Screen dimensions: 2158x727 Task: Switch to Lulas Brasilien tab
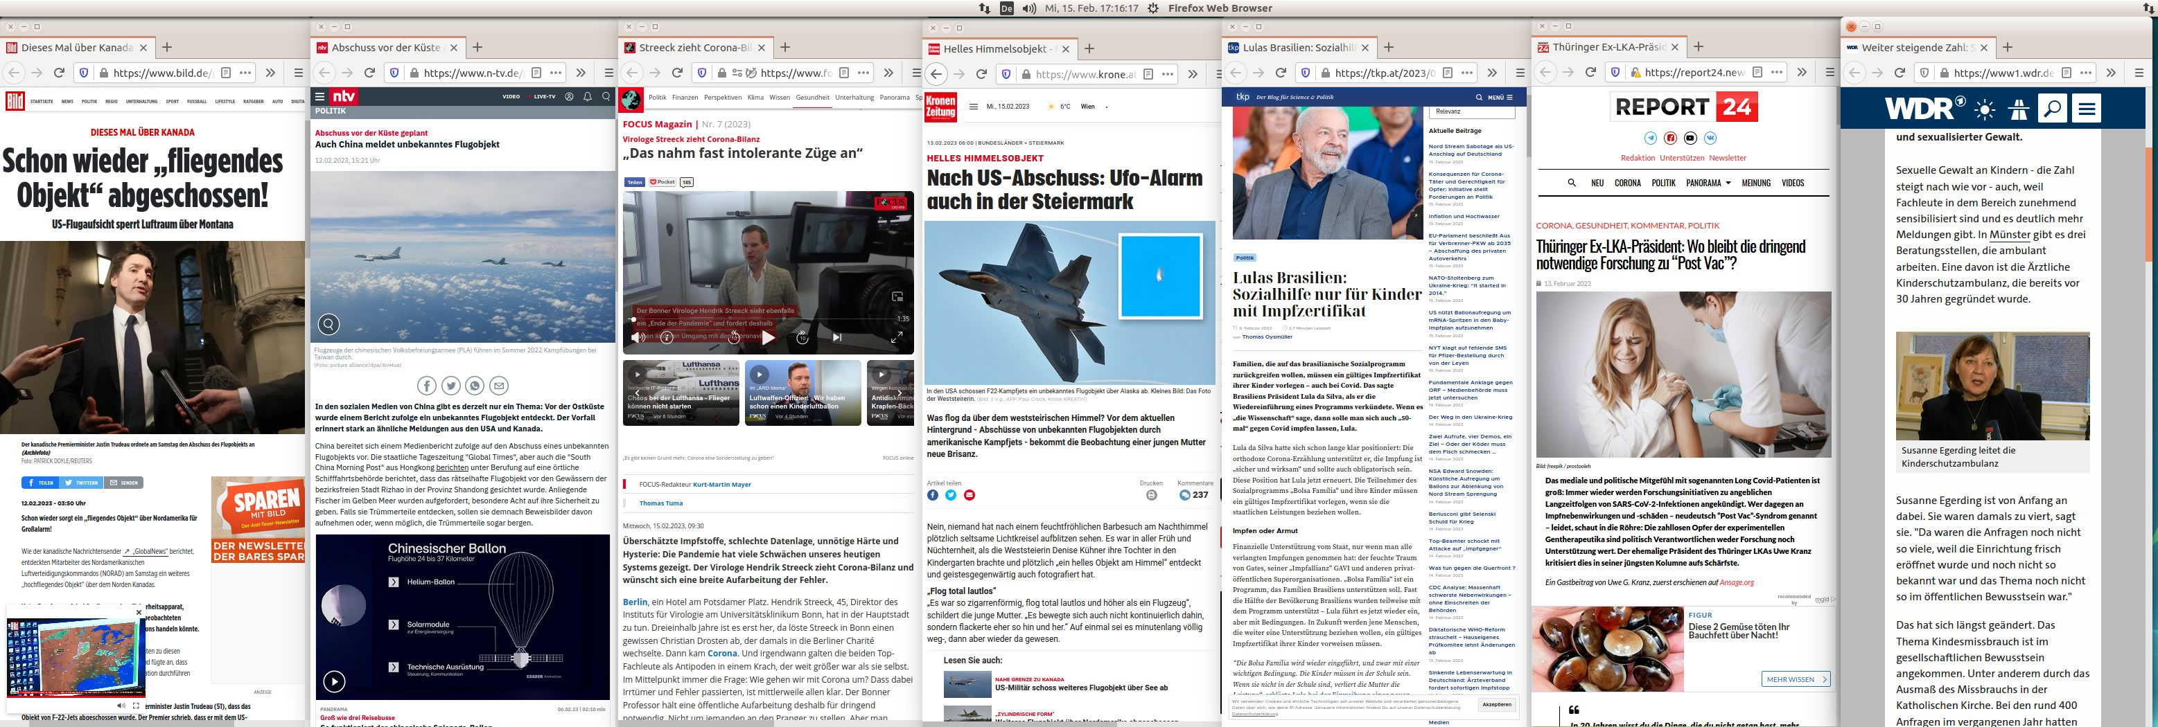pos(1299,48)
